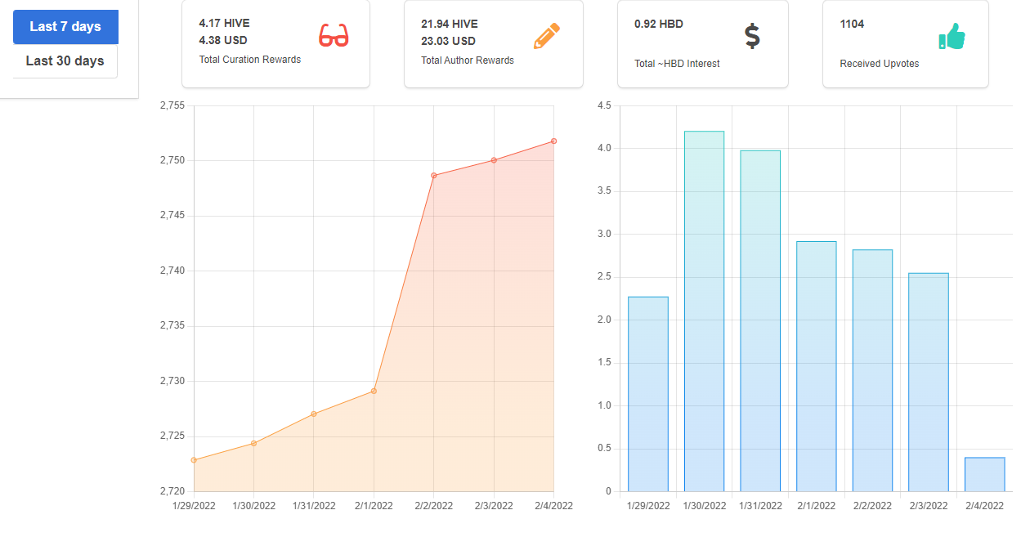Click the 2/2/2022 bar in bar chart
Image resolution: width=1030 pixels, height=537 pixels.
click(x=872, y=370)
